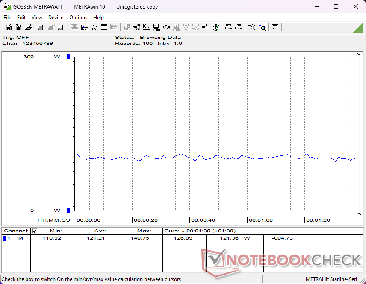
Task: Click the green corner triangle indicator
Action: pyautogui.click(x=358, y=28)
